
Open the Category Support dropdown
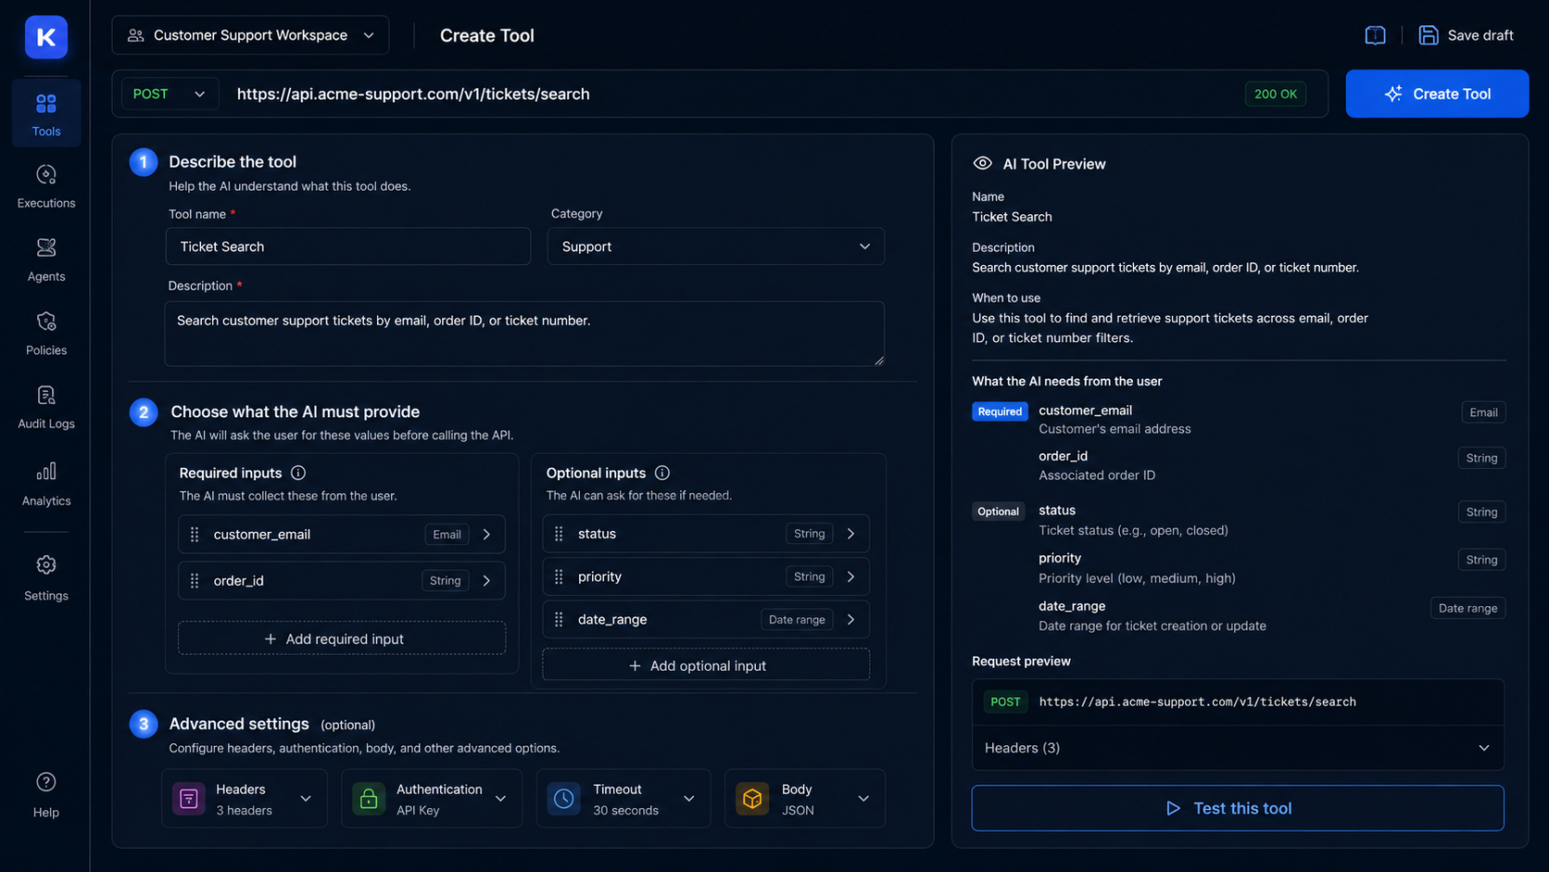tap(715, 246)
